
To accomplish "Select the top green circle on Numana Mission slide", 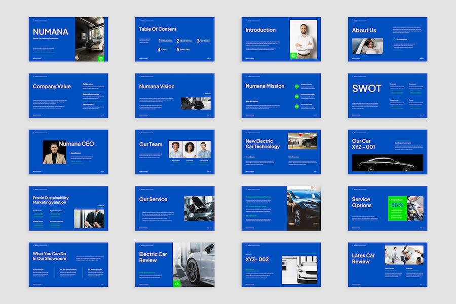I will [x=297, y=86].
